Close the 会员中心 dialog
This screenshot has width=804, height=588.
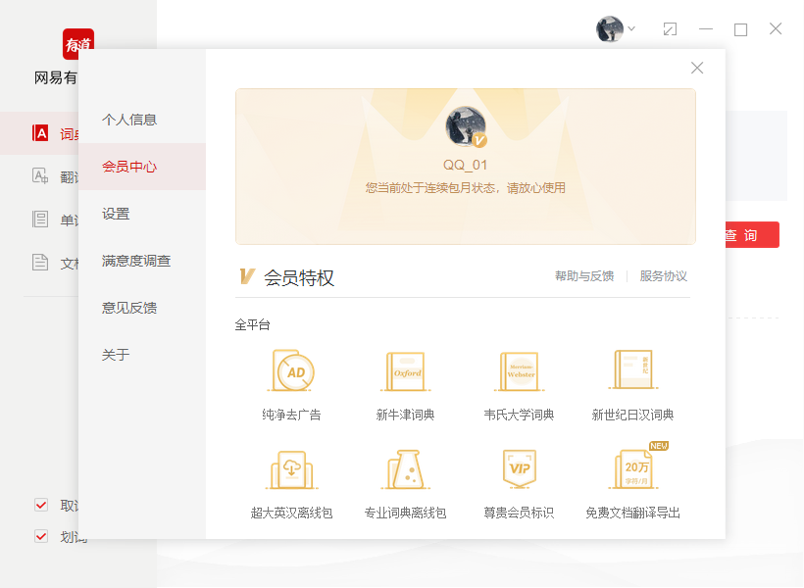(697, 68)
